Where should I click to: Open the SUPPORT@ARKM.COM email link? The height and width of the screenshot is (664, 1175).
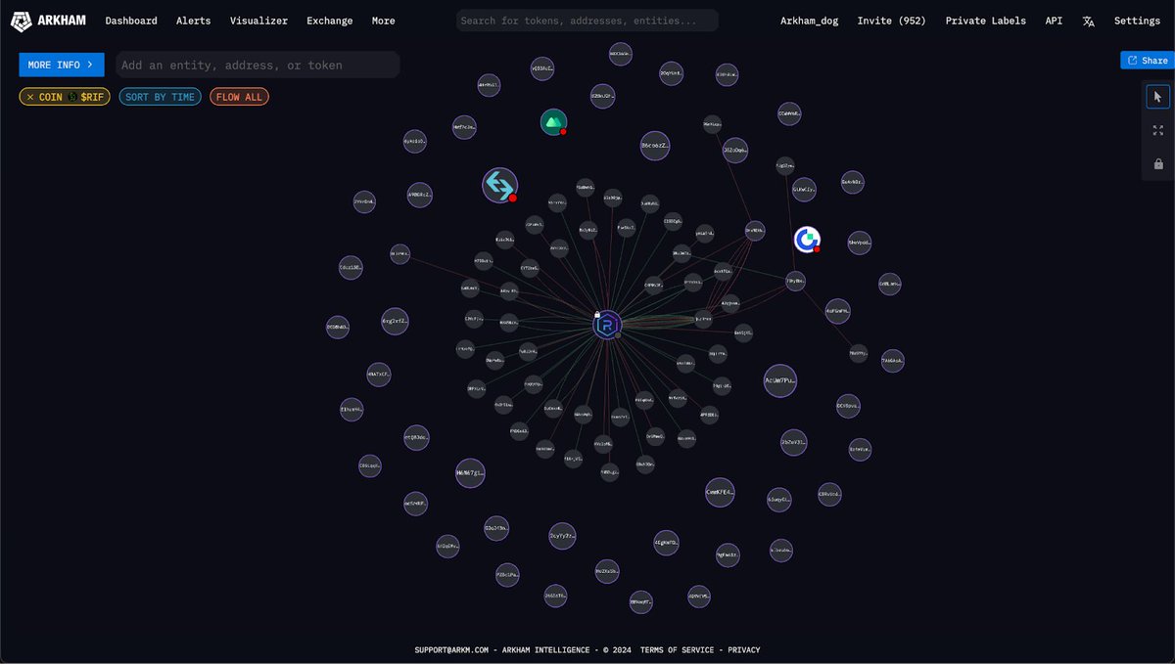(452, 650)
